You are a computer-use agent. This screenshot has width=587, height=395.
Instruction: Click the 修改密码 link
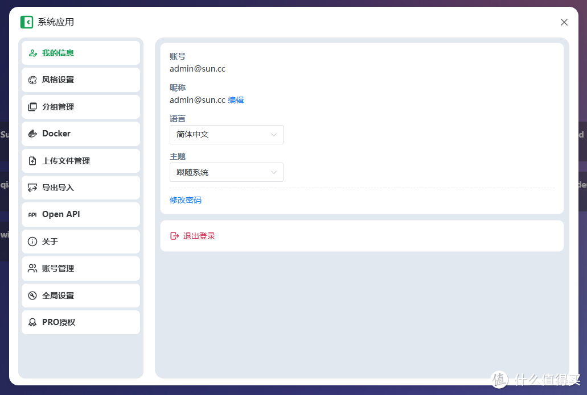[x=186, y=200]
